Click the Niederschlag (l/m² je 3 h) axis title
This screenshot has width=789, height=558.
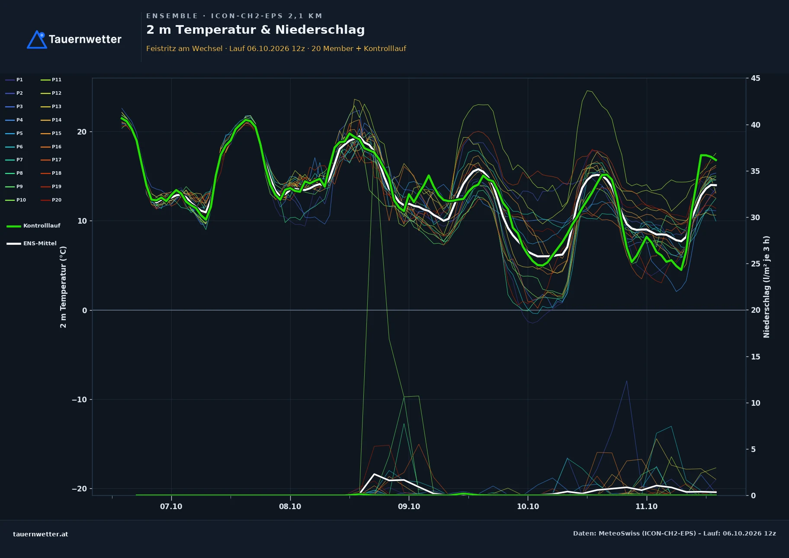click(x=766, y=287)
